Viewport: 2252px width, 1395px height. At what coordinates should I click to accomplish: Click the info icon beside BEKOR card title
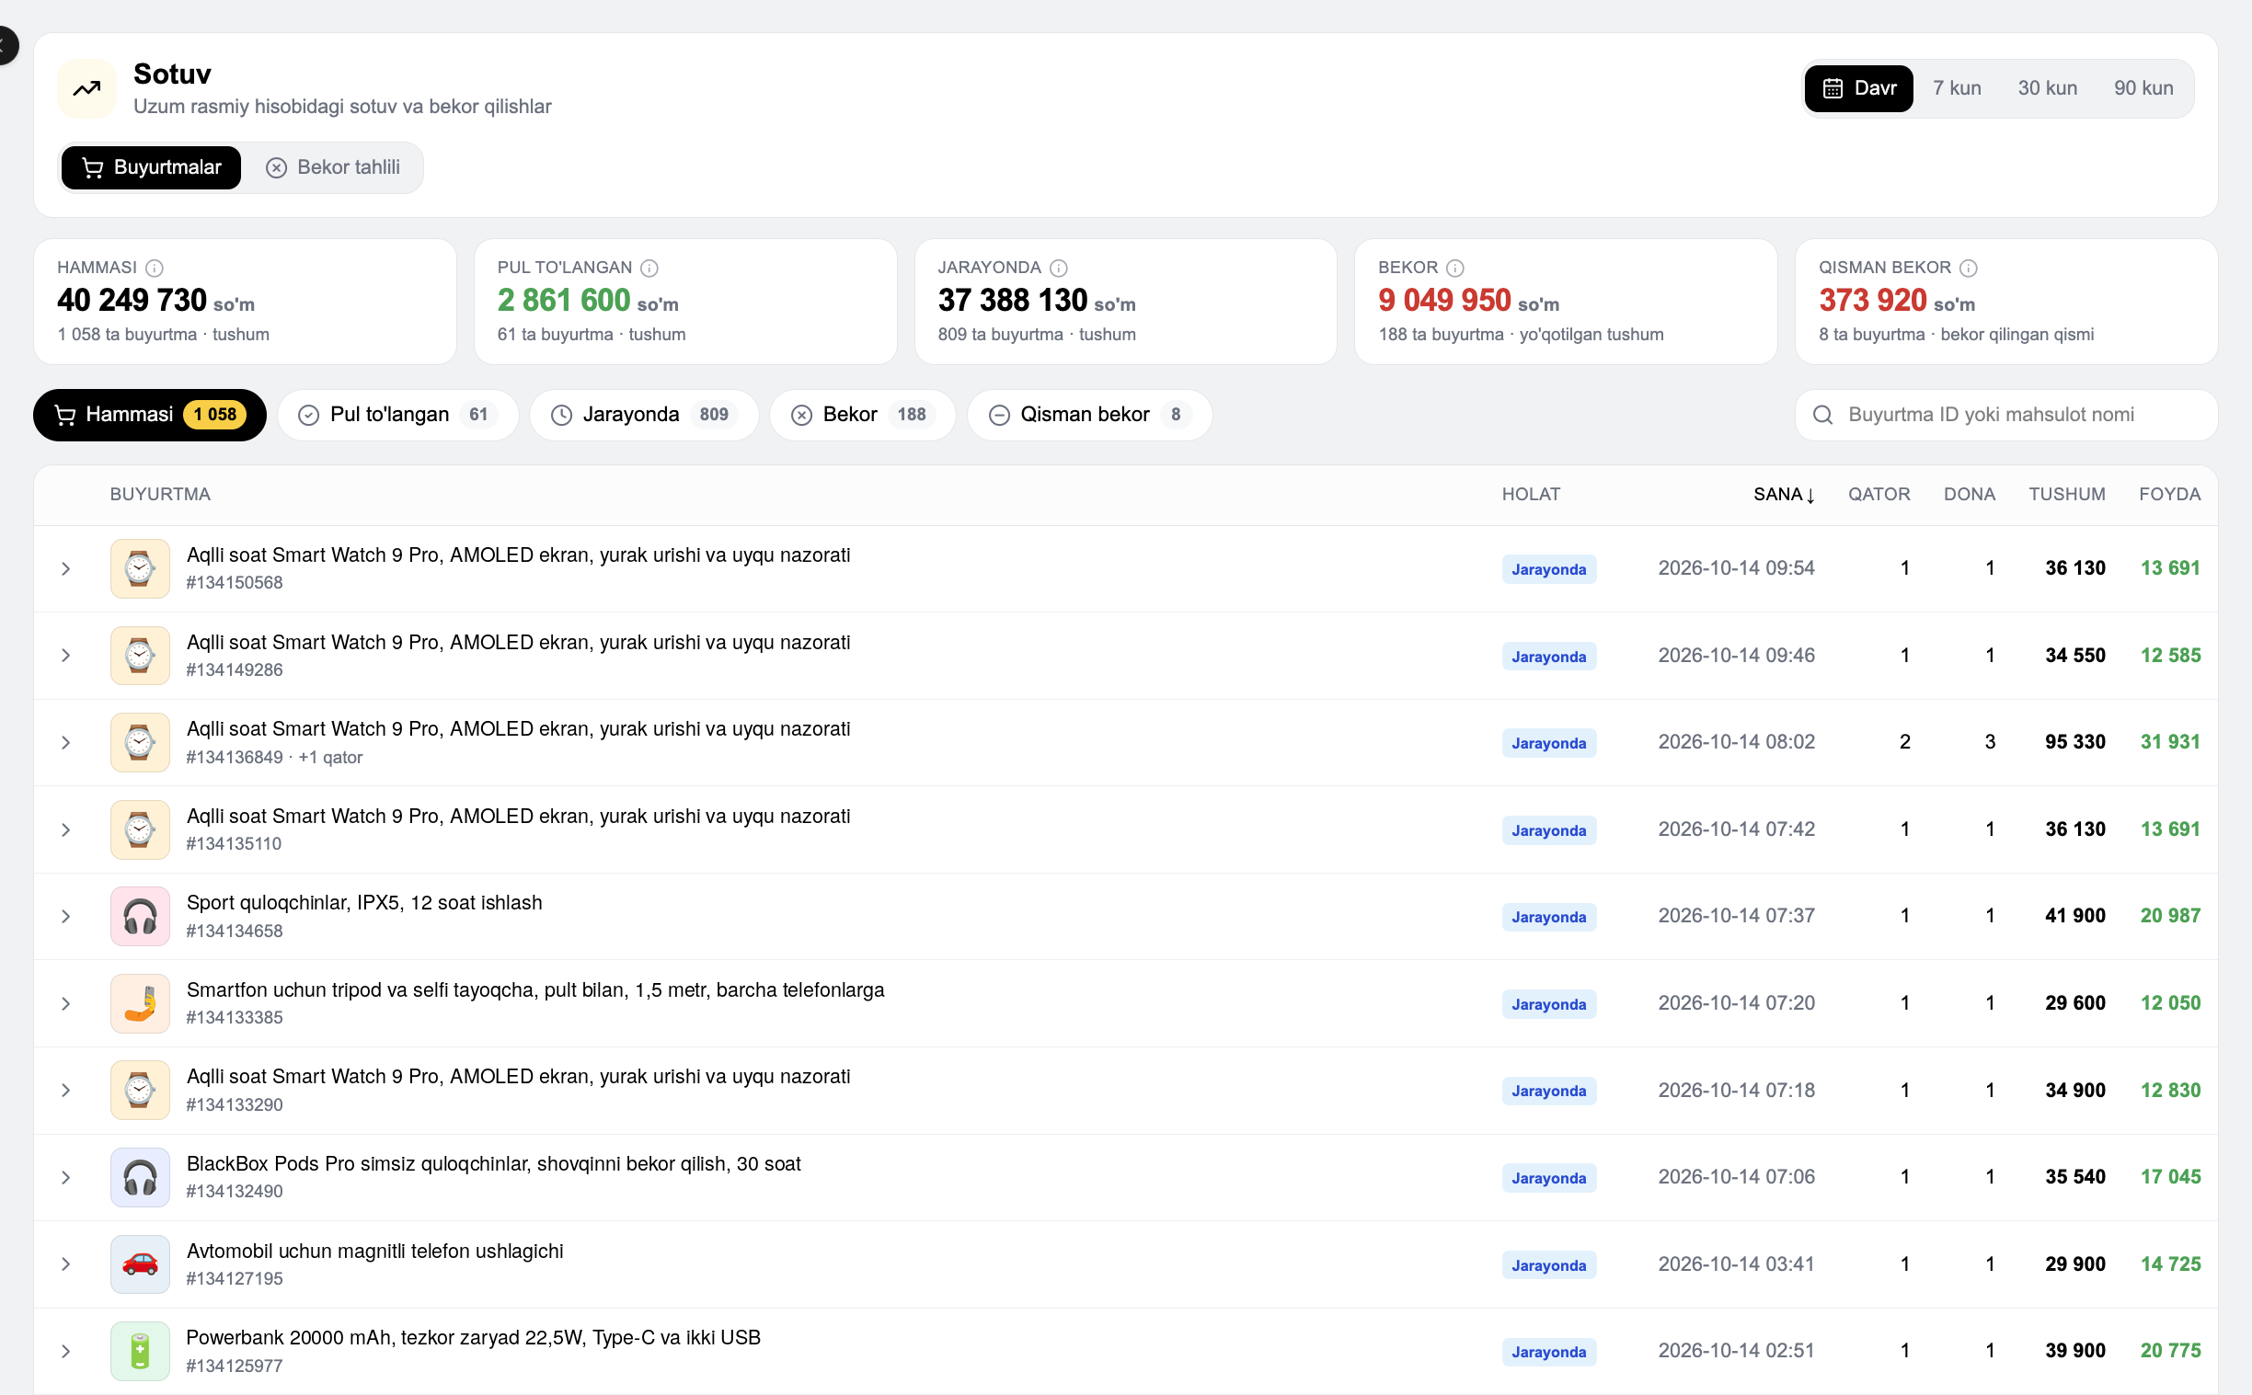(1454, 268)
